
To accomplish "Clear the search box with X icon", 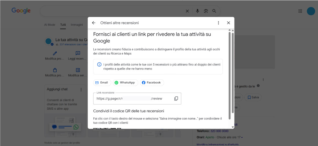I will coord(187,11).
